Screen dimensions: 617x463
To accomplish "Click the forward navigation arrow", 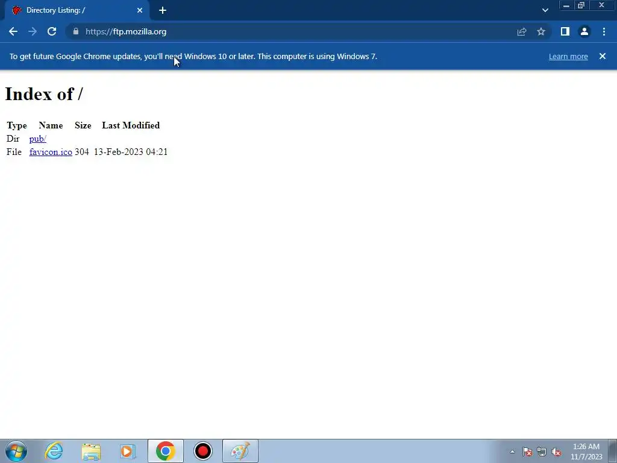I will 33,31.
